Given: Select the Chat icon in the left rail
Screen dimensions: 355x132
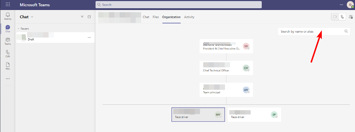Looking at the screenshot, I should (x=8, y=29).
